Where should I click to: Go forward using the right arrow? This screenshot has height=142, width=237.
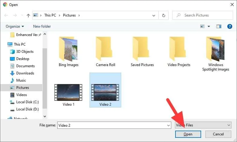point(15,15)
